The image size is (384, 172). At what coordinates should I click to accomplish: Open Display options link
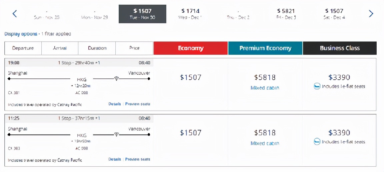(x=21, y=34)
